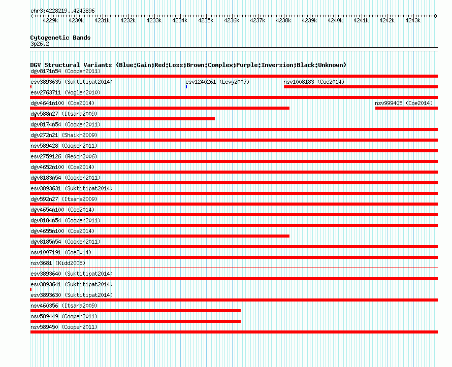Click the Cytogenetic Bands track title
Viewport: 452px width, 367px height.
point(60,38)
